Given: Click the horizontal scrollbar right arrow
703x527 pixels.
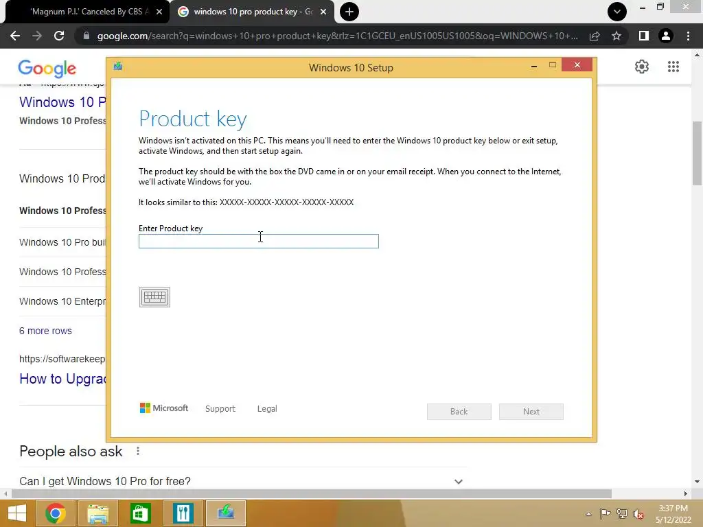Looking at the screenshot, I should tap(686, 493).
